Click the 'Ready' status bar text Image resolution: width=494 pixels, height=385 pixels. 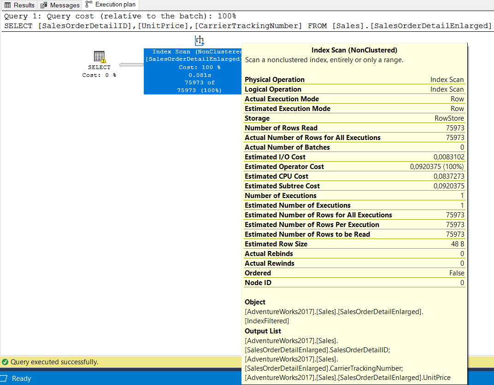[21, 379]
